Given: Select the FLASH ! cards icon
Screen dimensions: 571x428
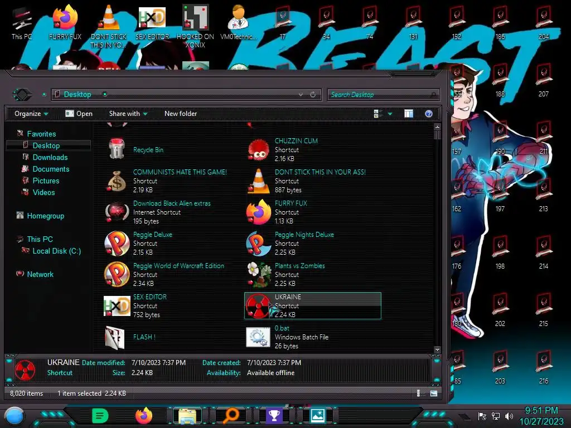Looking at the screenshot, I should (x=115, y=337).
